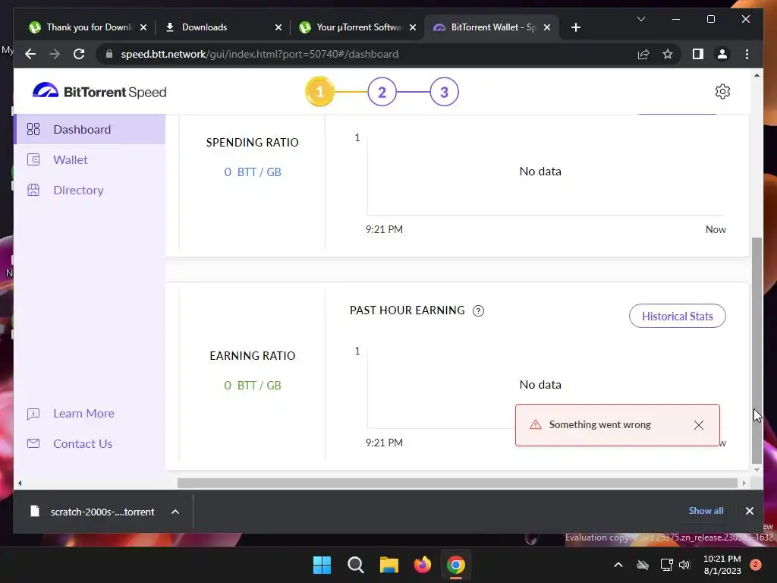This screenshot has width=777, height=583.
Task: Switch to Thank you for Download tab
Action: click(88, 27)
